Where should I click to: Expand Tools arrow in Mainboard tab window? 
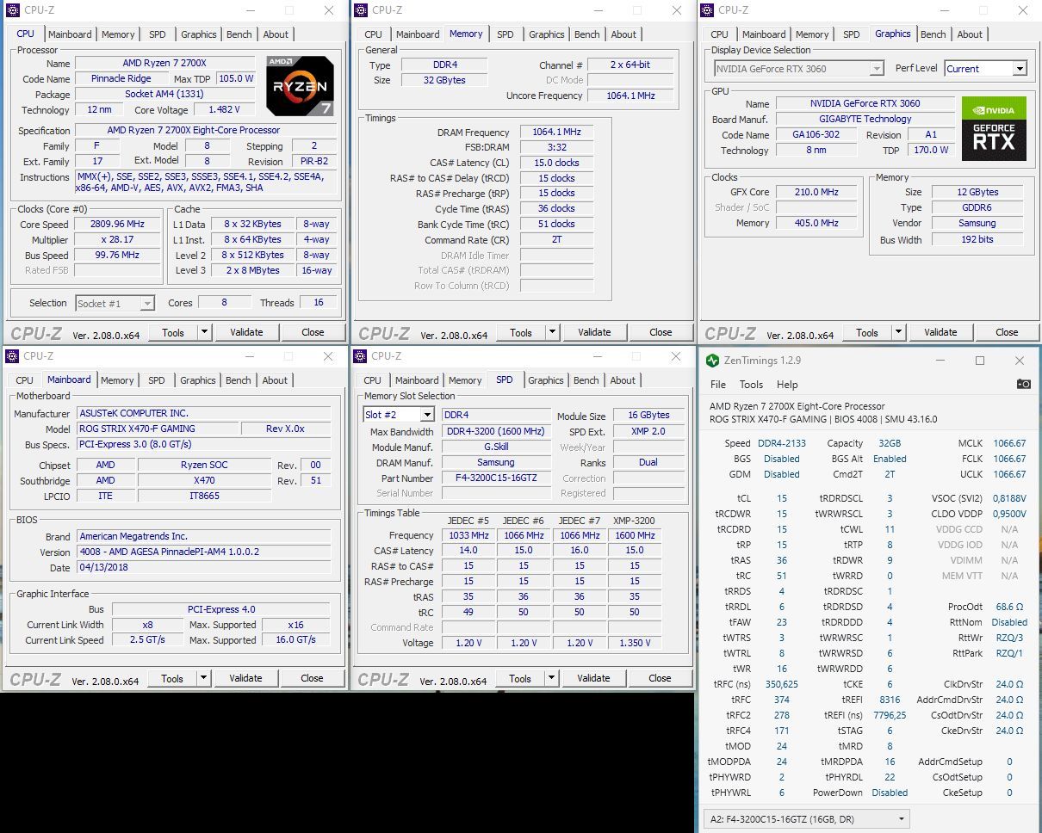[x=203, y=678]
